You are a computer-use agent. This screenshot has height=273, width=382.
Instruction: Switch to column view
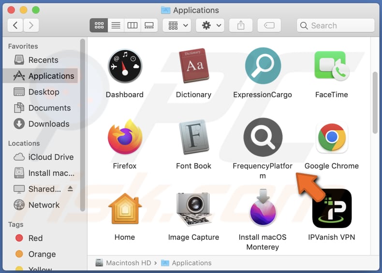(132, 25)
